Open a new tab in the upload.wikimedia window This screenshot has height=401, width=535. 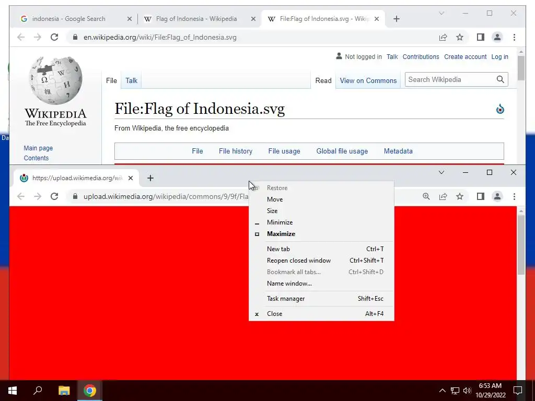point(150,178)
